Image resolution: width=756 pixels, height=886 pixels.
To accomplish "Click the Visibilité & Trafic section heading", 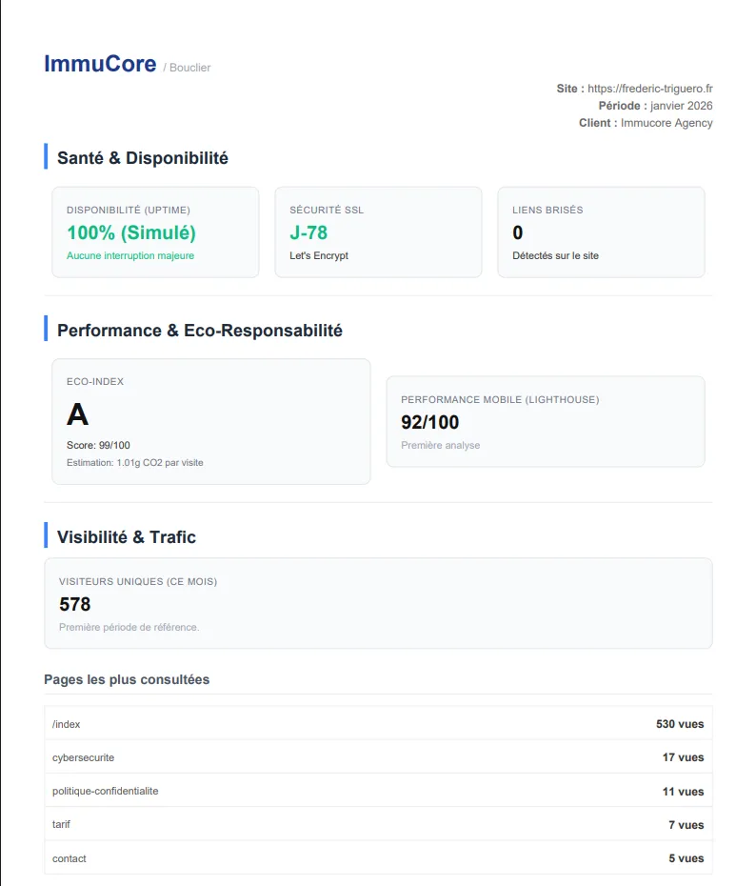I will pos(127,537).
